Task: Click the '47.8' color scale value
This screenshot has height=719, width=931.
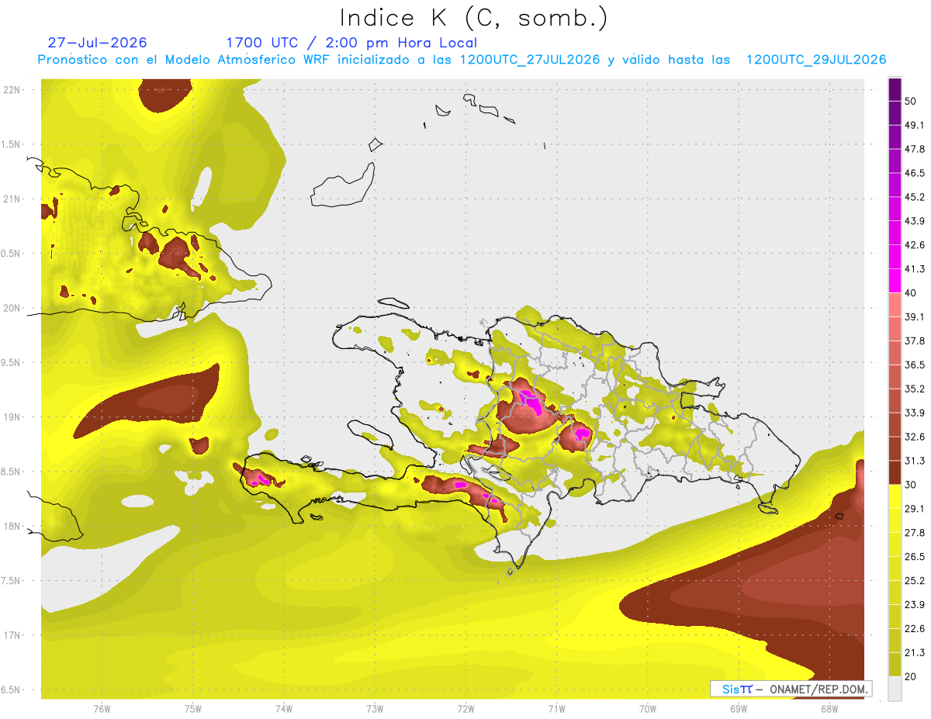Action: [x=915, y=149]
